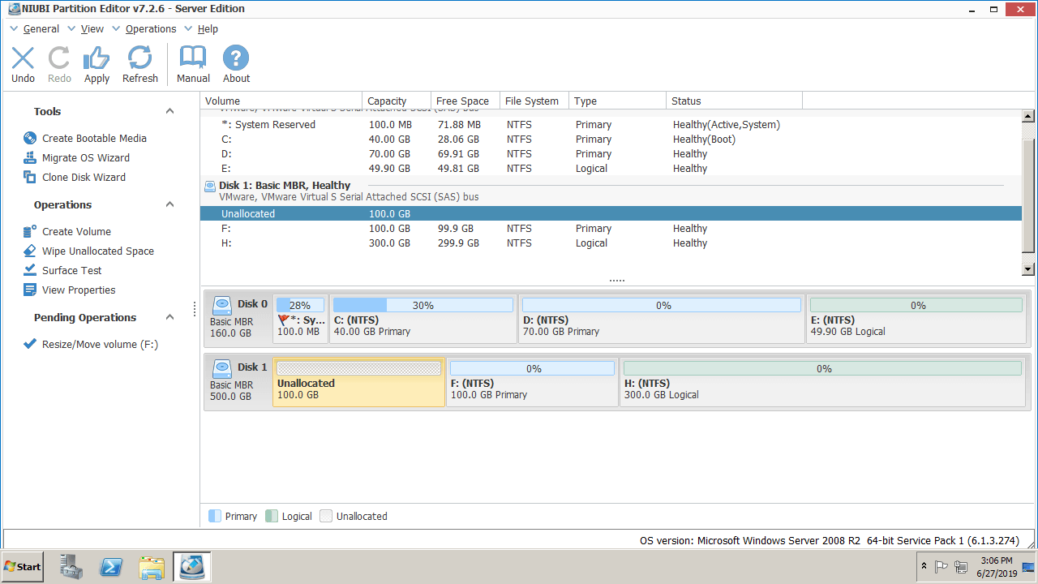Collapse the Tools panel section
This screenshot has width=1038, height=584.
[x=169, y=112]
